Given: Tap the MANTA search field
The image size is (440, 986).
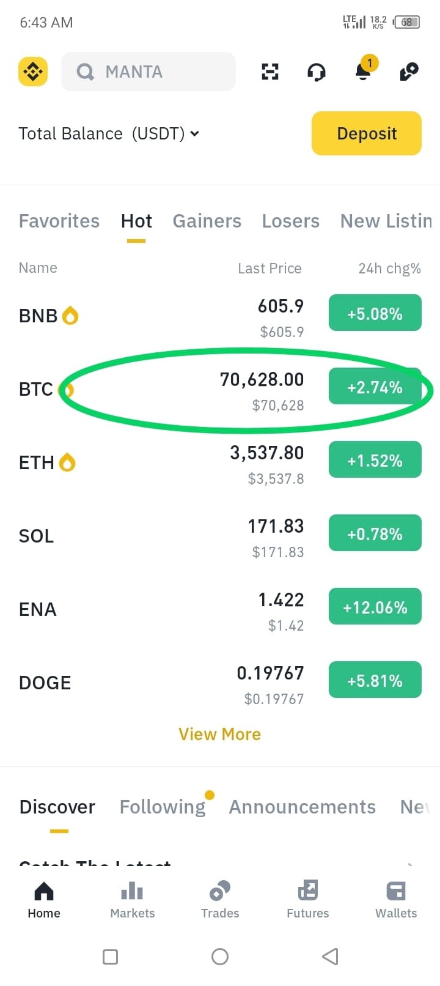Looking at the screenshot, I should pos(148,72).
